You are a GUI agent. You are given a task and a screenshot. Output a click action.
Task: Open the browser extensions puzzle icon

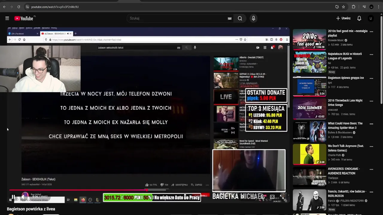pyautogui.click(x=354, y=7)
